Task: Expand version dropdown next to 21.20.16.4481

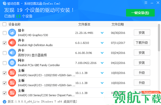Action: (x=102, y=33)
